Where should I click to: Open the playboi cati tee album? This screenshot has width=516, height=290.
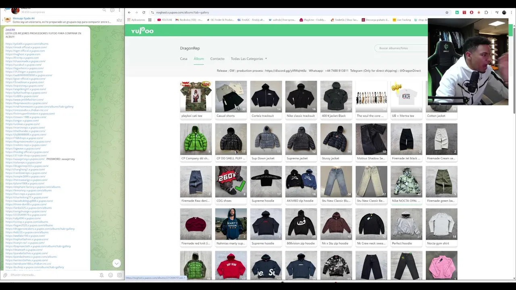coord(196,99)
